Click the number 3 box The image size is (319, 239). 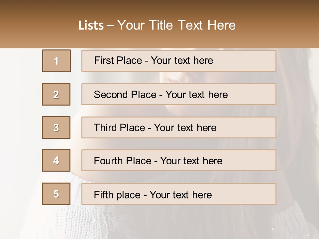point(56,127)
